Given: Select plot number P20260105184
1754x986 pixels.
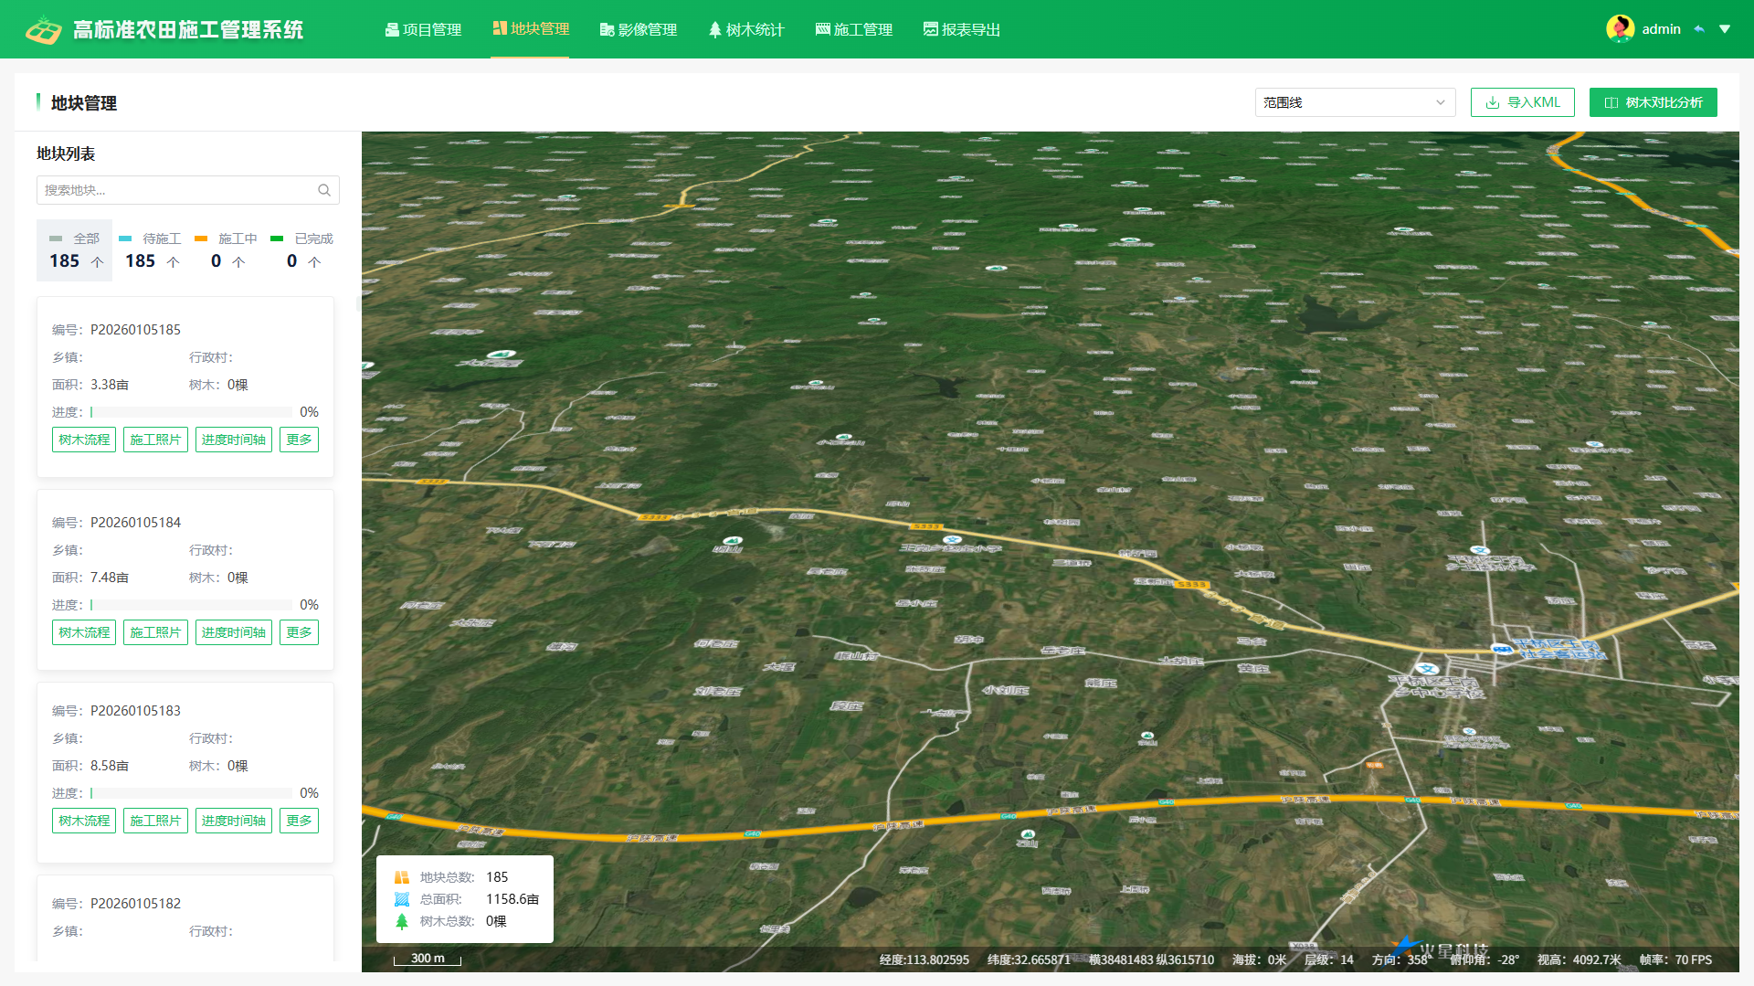Looking at the screenshot, I should [x=135, y=523].
